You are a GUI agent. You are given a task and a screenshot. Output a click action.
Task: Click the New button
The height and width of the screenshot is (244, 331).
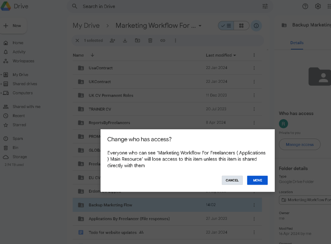point(13,26)
